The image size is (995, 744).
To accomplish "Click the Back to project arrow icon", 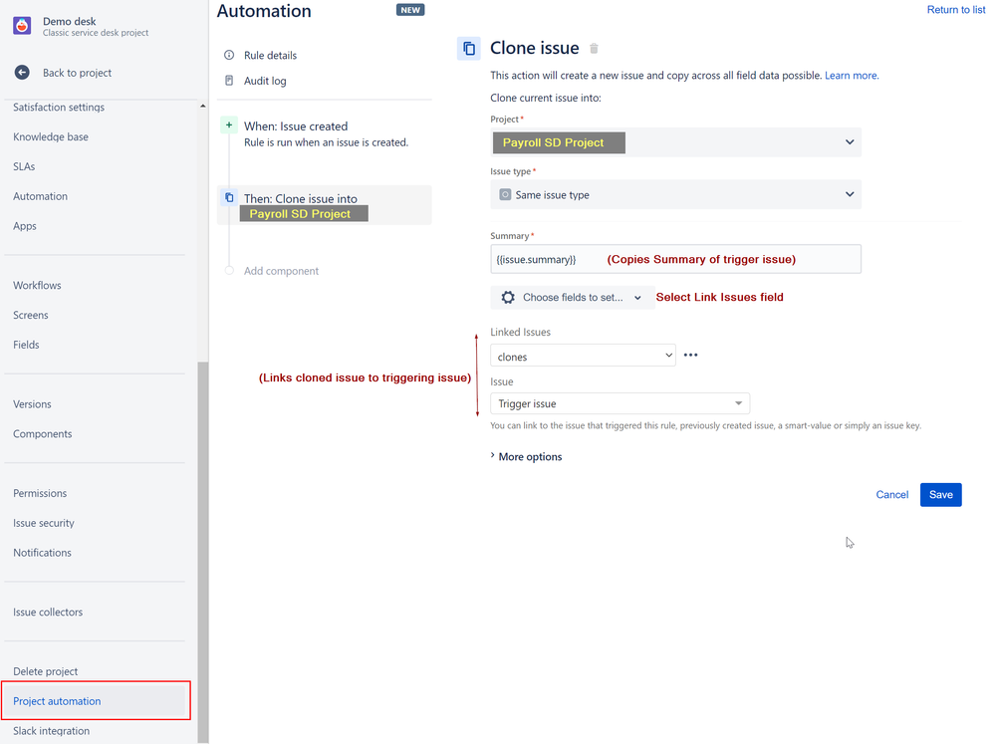I will point(22,73).
